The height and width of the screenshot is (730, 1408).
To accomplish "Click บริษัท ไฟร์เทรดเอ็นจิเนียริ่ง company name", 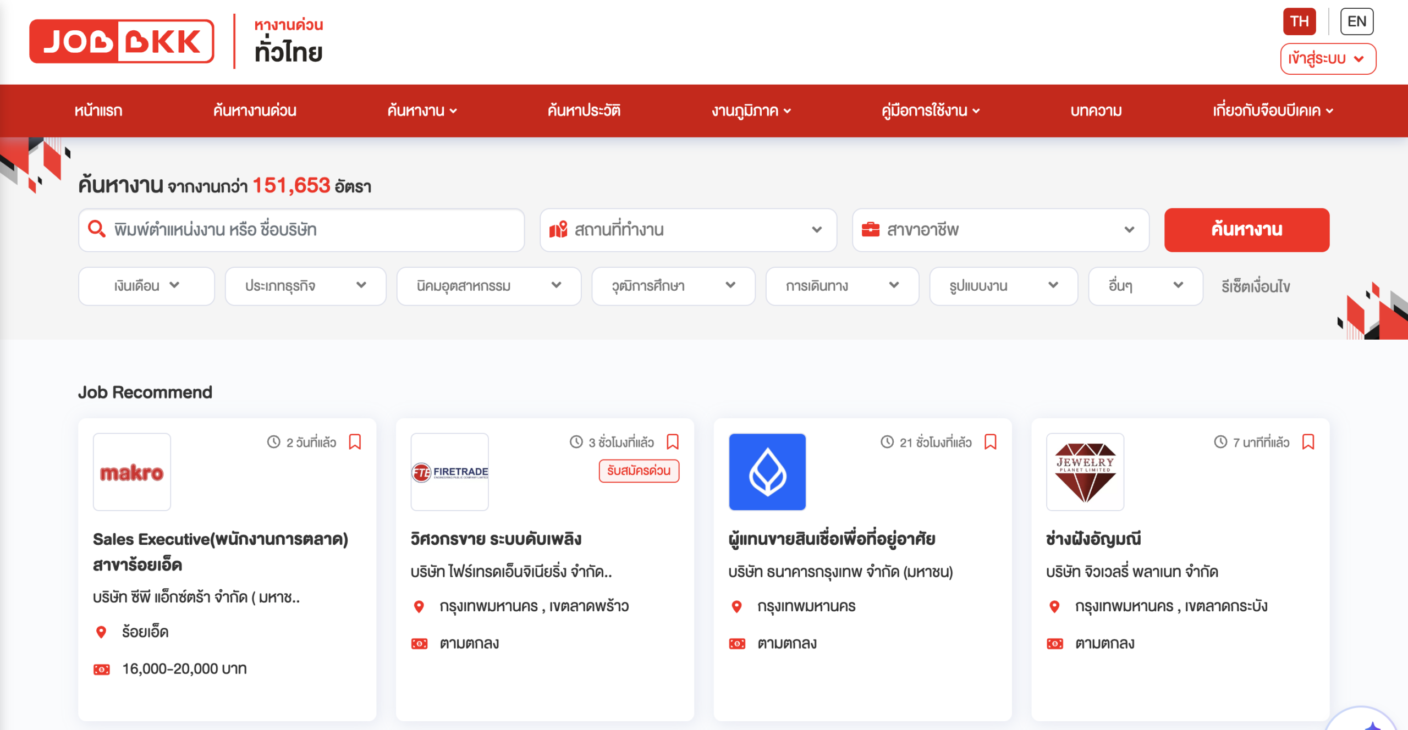I will tap(511, 572).
